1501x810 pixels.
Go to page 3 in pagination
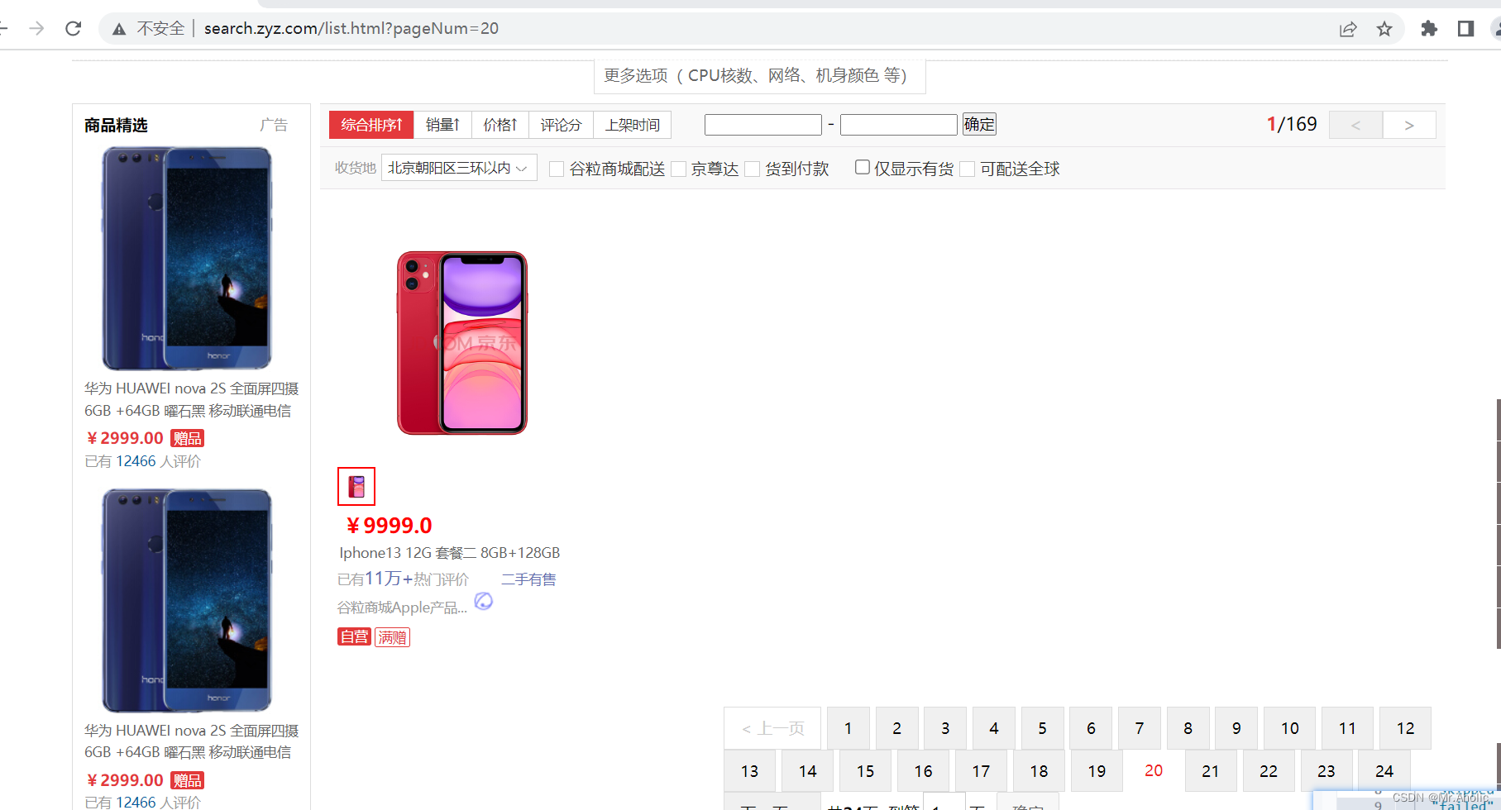pyautogui.click(x=945, y=728)
